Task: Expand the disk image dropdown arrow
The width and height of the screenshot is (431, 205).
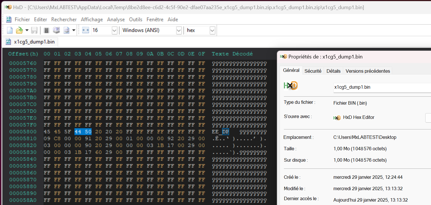Action: [74, 30]
